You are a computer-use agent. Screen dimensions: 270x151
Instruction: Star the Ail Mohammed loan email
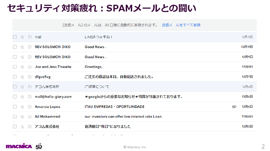pos(22,117)
